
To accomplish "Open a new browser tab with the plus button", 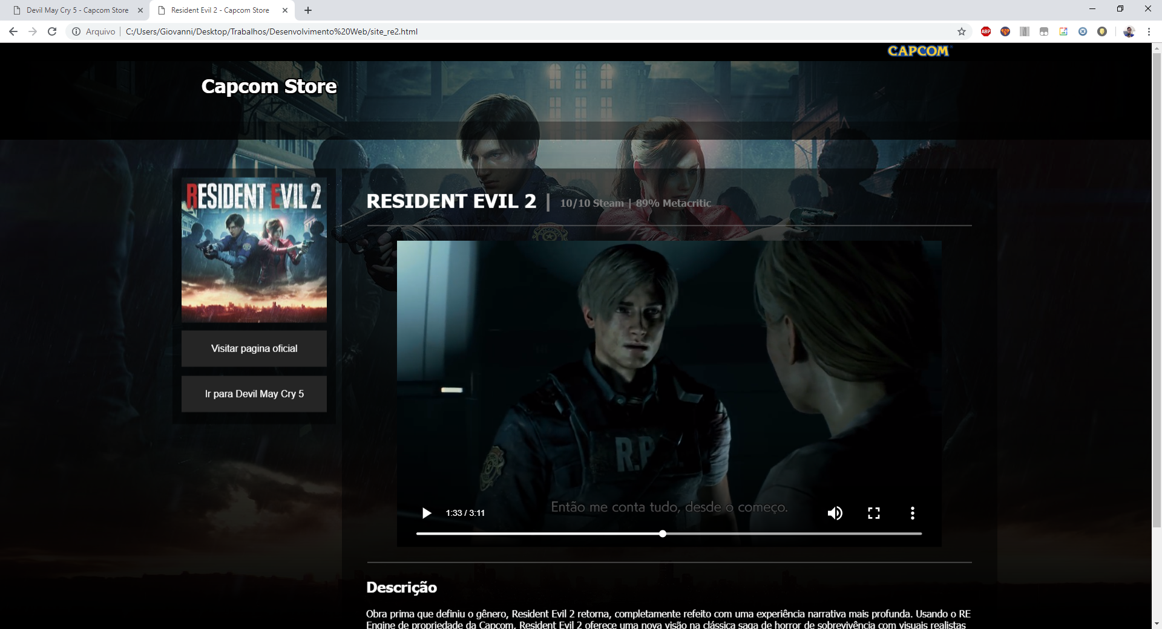I will [x=308, y=10].
